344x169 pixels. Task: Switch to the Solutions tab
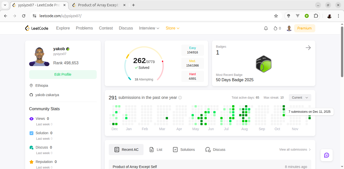pos(184,150)
